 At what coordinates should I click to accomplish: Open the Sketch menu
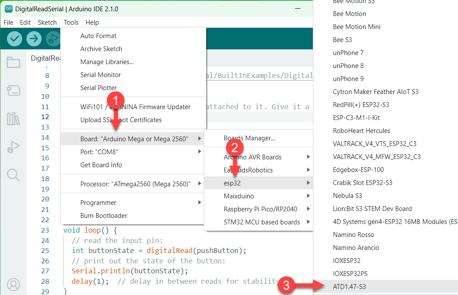point(47,23)
